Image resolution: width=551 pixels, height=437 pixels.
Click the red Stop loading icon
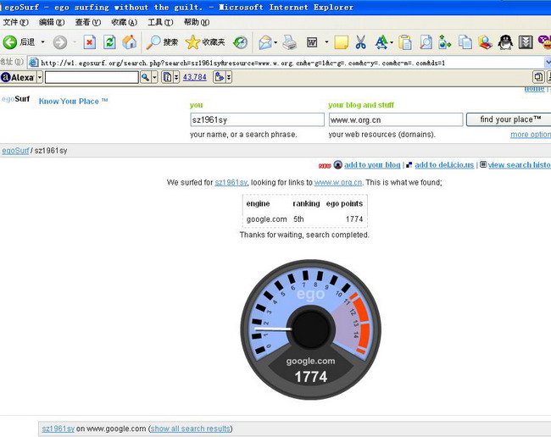pos(89,42)
